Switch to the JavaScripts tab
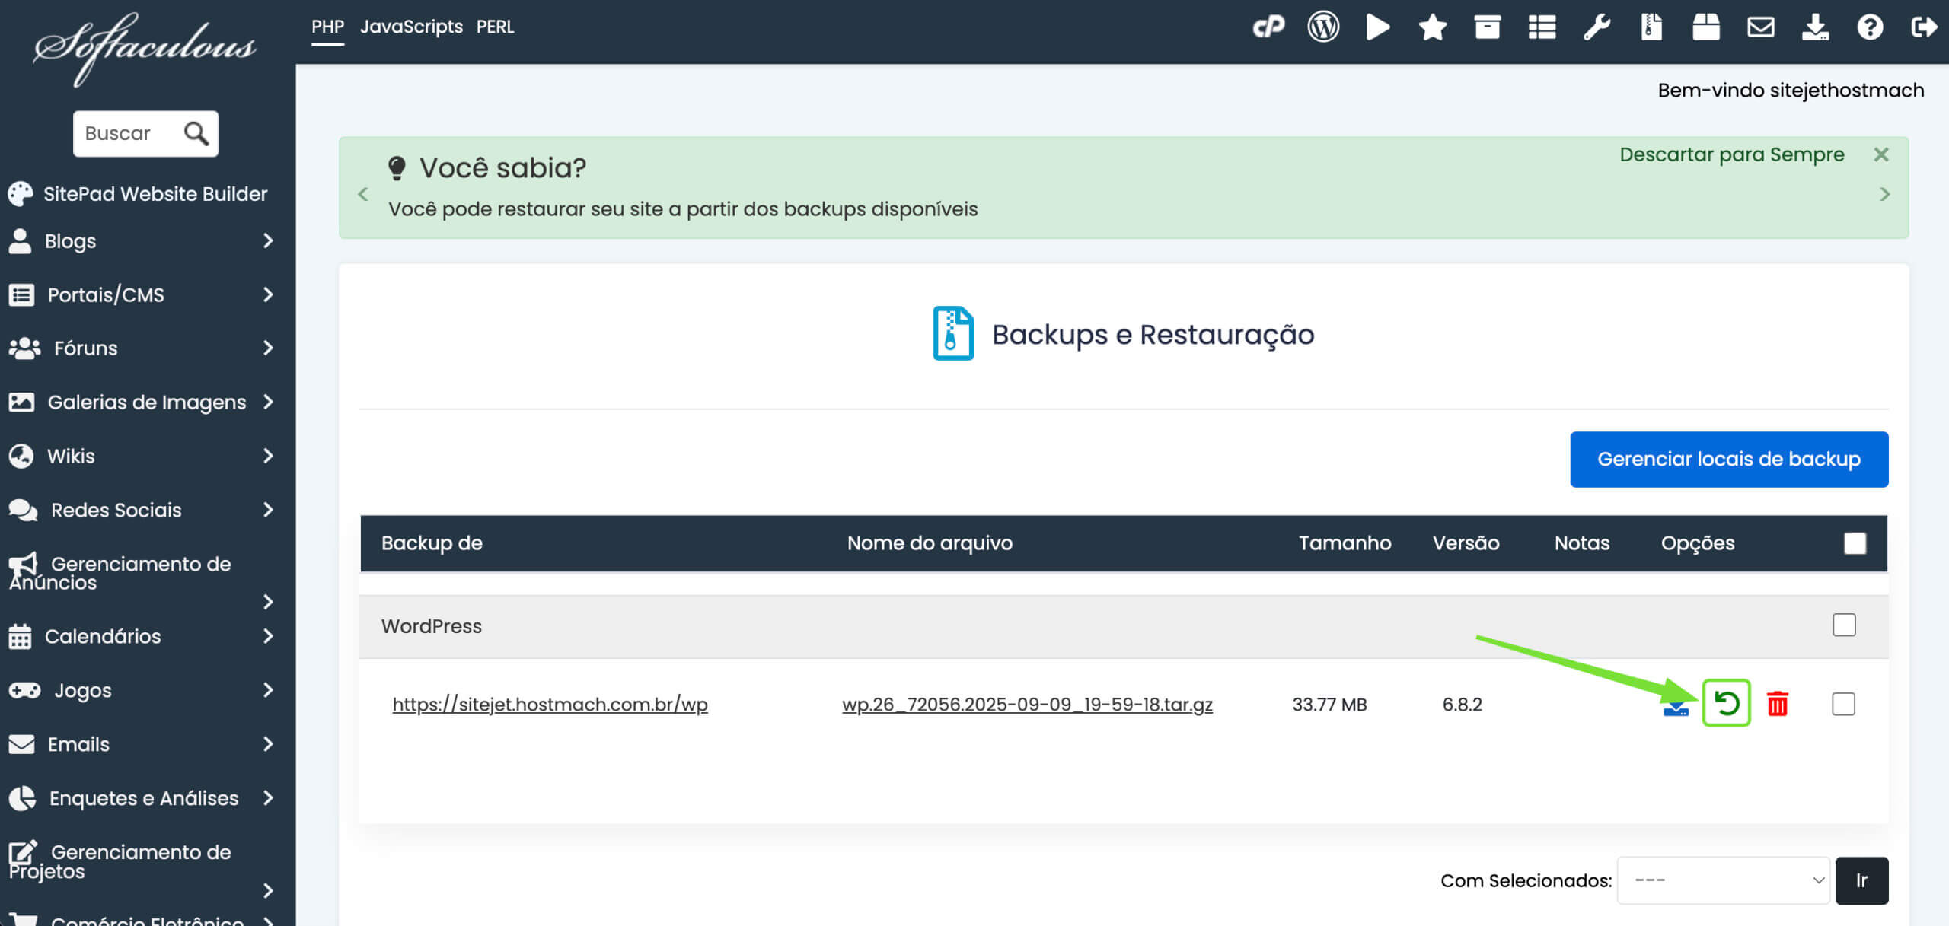The image size is (1949, 926). pos(411,27)
